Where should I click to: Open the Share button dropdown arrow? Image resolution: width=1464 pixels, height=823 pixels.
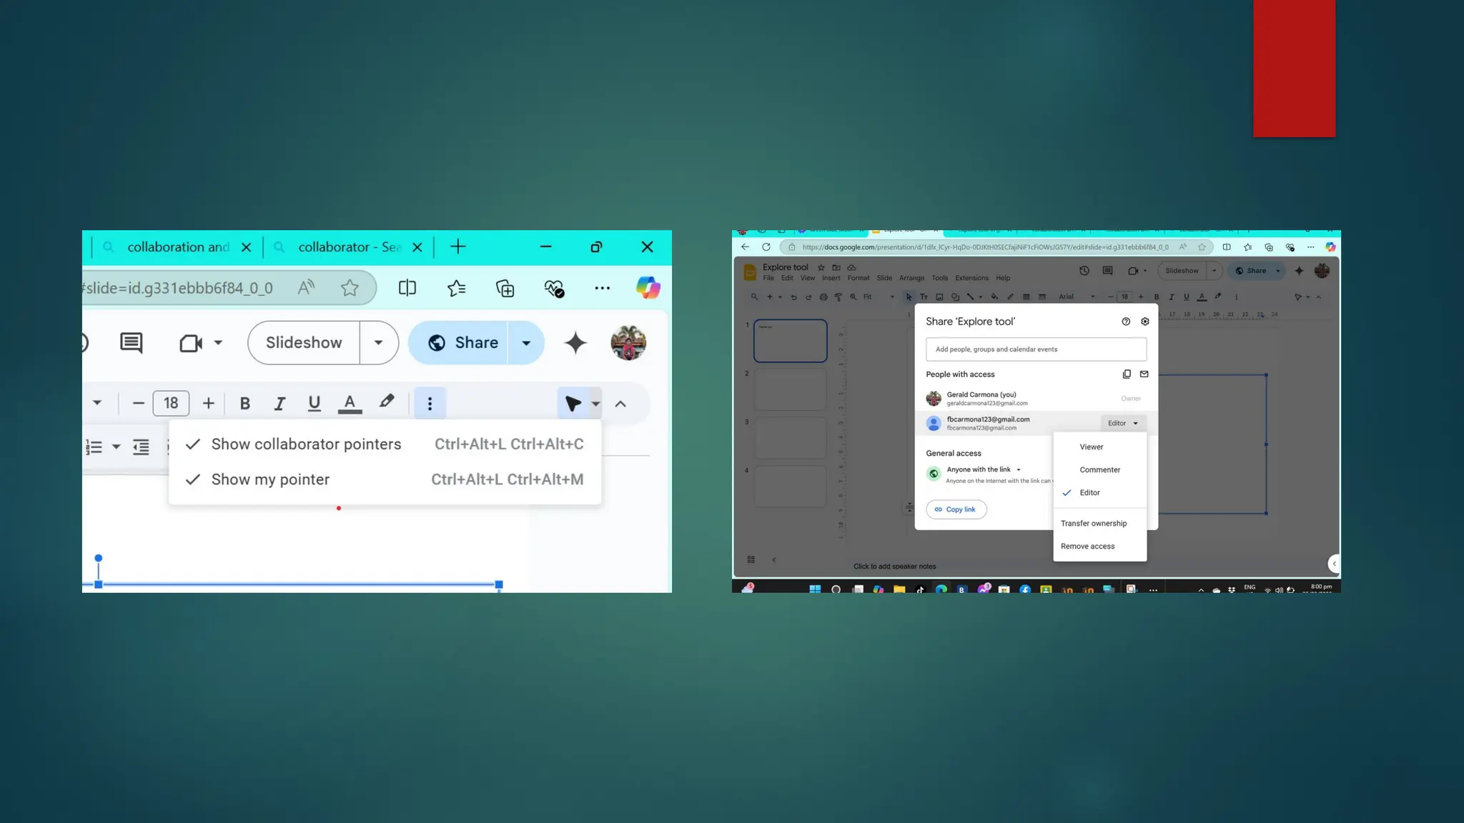tap(526, 343)
